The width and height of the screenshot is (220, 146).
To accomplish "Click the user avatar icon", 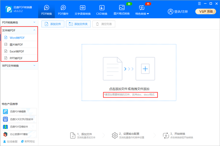I will 170,11.
